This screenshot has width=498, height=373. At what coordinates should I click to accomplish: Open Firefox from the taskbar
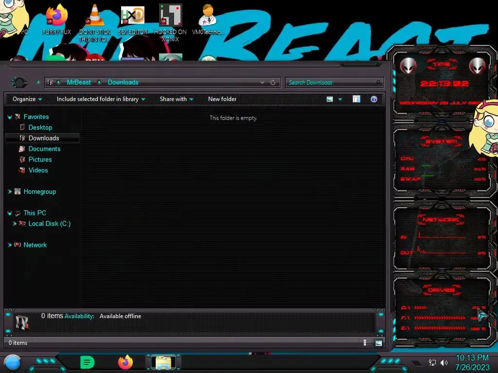(x=125, y=362)
